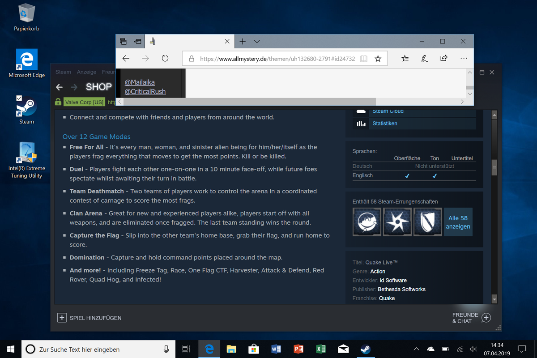This screenshot has width=537, height=358.
Task: Click Edge tabs overview icon
Action: 124,41
